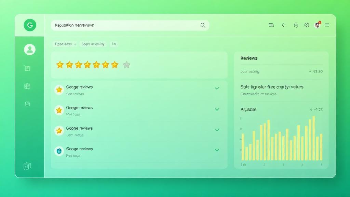
Task: Click the "Aqiable" chart title
Action: coord(248,109)
